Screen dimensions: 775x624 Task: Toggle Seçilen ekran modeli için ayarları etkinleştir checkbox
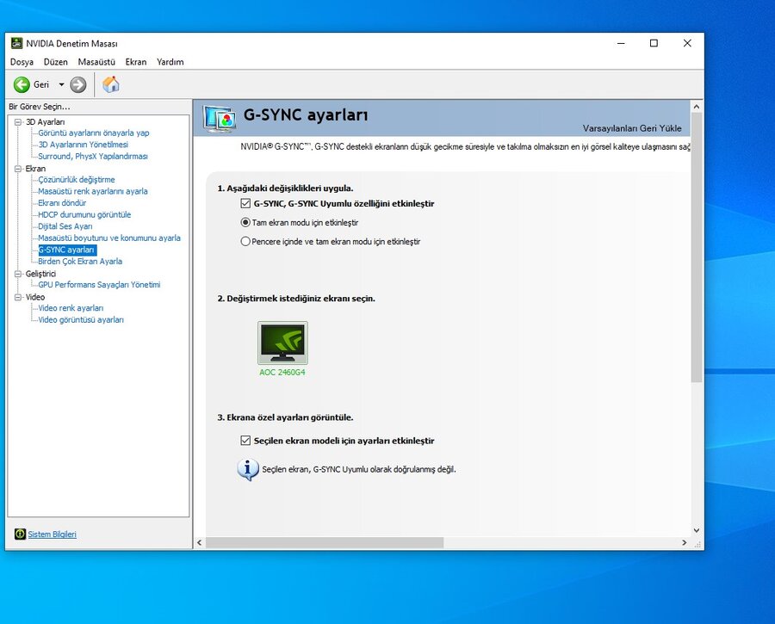(x=245, y=441)
